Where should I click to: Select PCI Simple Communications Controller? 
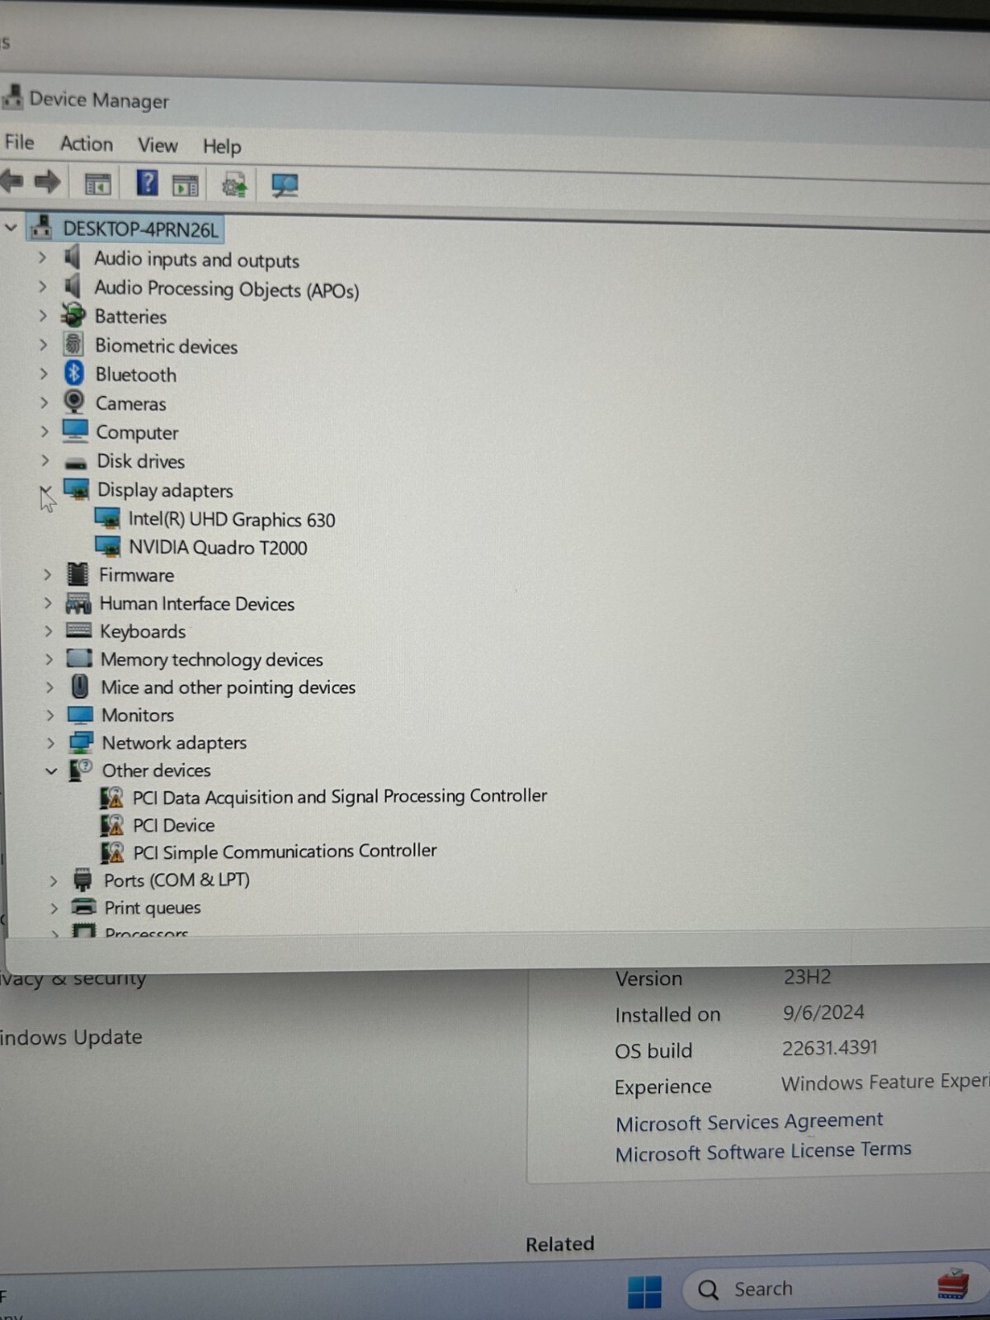[285, 851]
